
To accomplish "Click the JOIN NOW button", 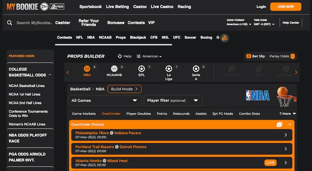I will pos(285,7).
